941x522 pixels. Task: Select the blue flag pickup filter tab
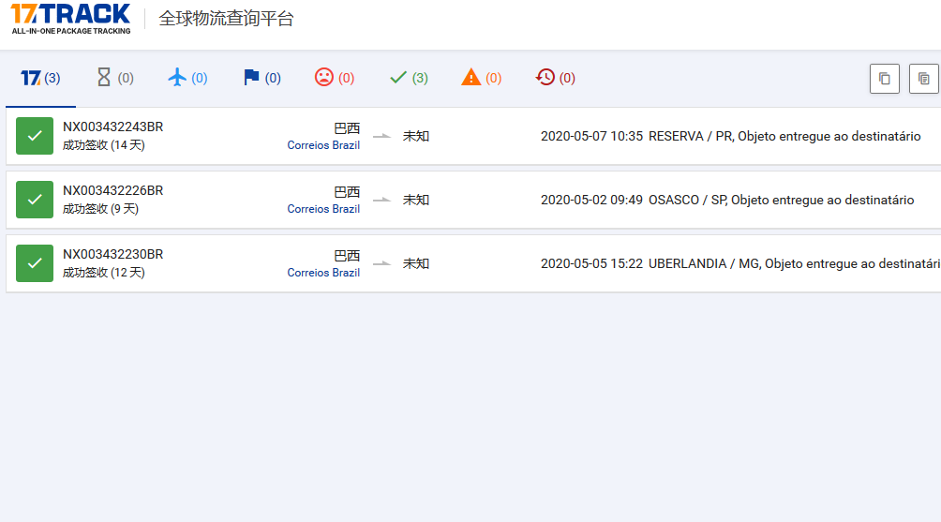[x=261, y=78]
